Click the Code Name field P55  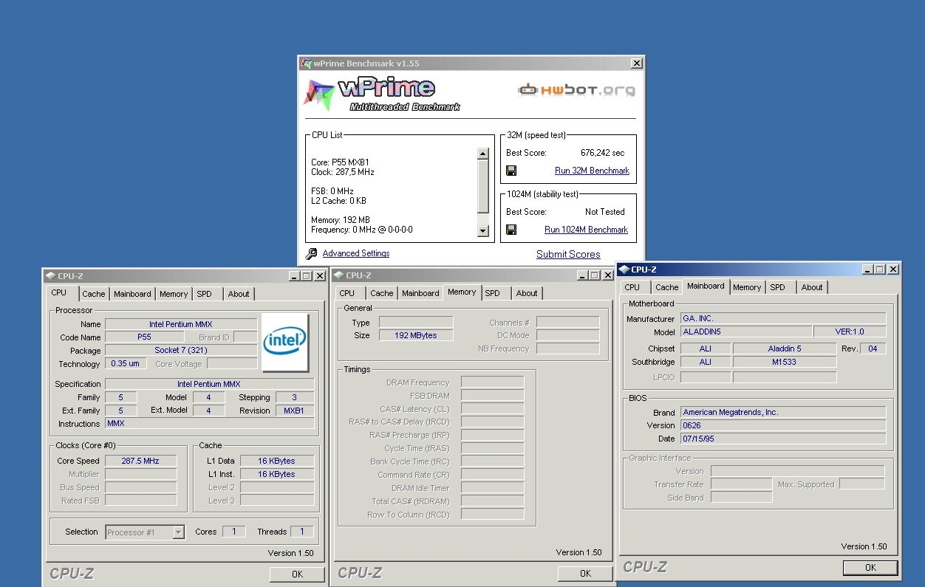pyautogui.click(x=145, y=337)
